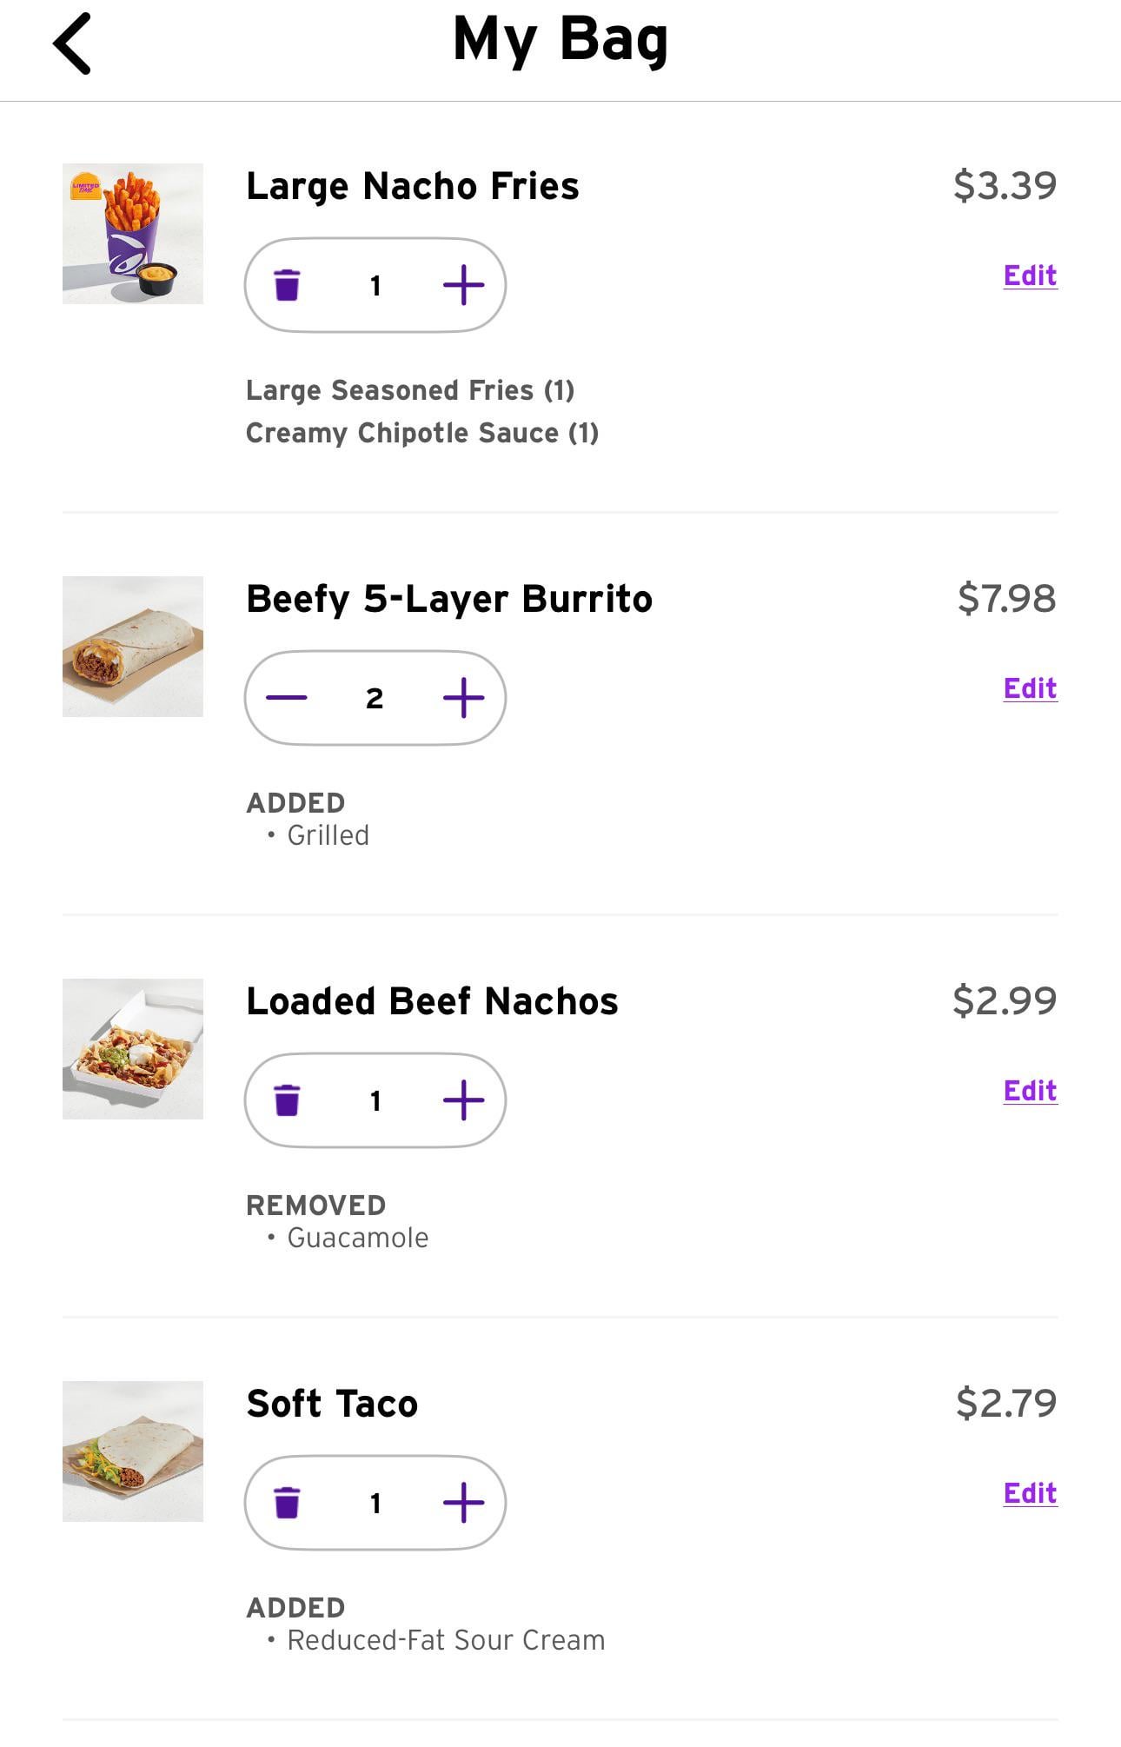This screenshot has height=1747, width=1121.
Task: Edit the Large Nacho Fries item
Action: [x=1030, y=276]
